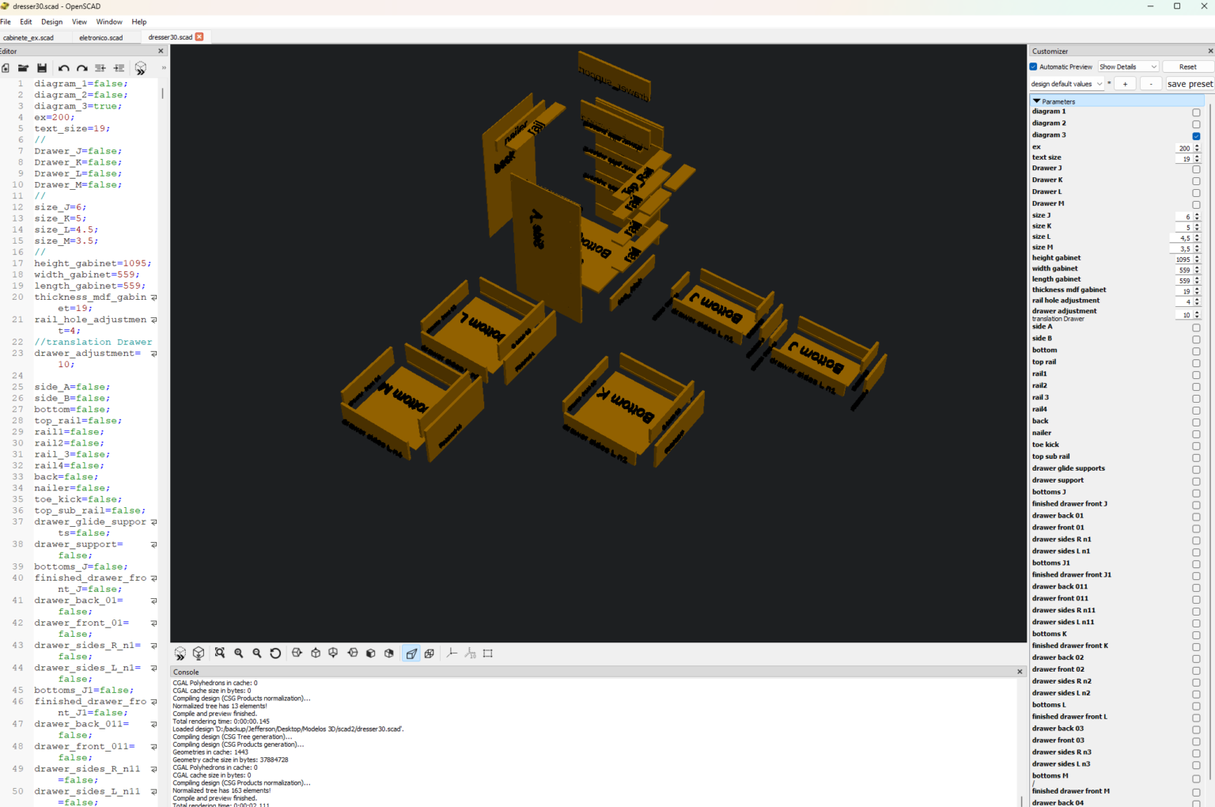Switch to the Right view cube icon
The height and width of the screenshot is (807, 1215).
click(297, 654)
